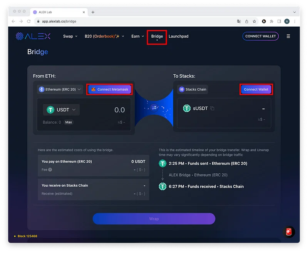The height and width of the screenshot is (253, 308).
Task: Select the ALEX Lab browser tab
Action: tap(59, 12)
